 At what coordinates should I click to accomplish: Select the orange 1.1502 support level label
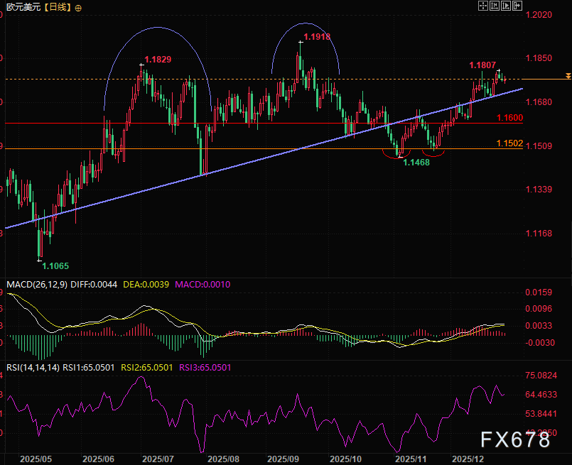(509, 143)
